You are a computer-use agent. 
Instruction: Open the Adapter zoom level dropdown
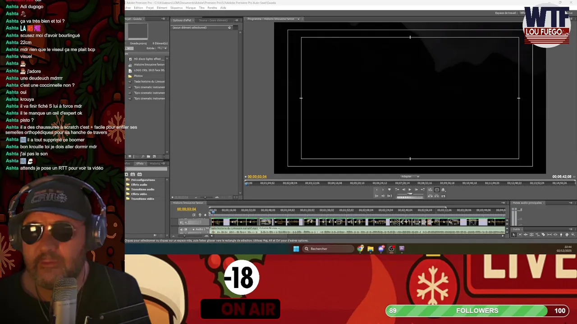click(410, 176)
